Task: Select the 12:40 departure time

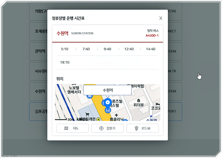Action: point(129,49)
